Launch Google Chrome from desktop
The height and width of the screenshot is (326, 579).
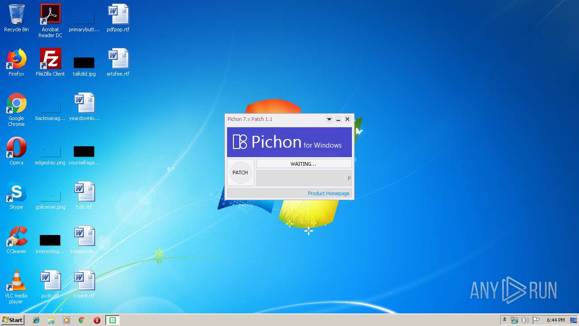16,110
